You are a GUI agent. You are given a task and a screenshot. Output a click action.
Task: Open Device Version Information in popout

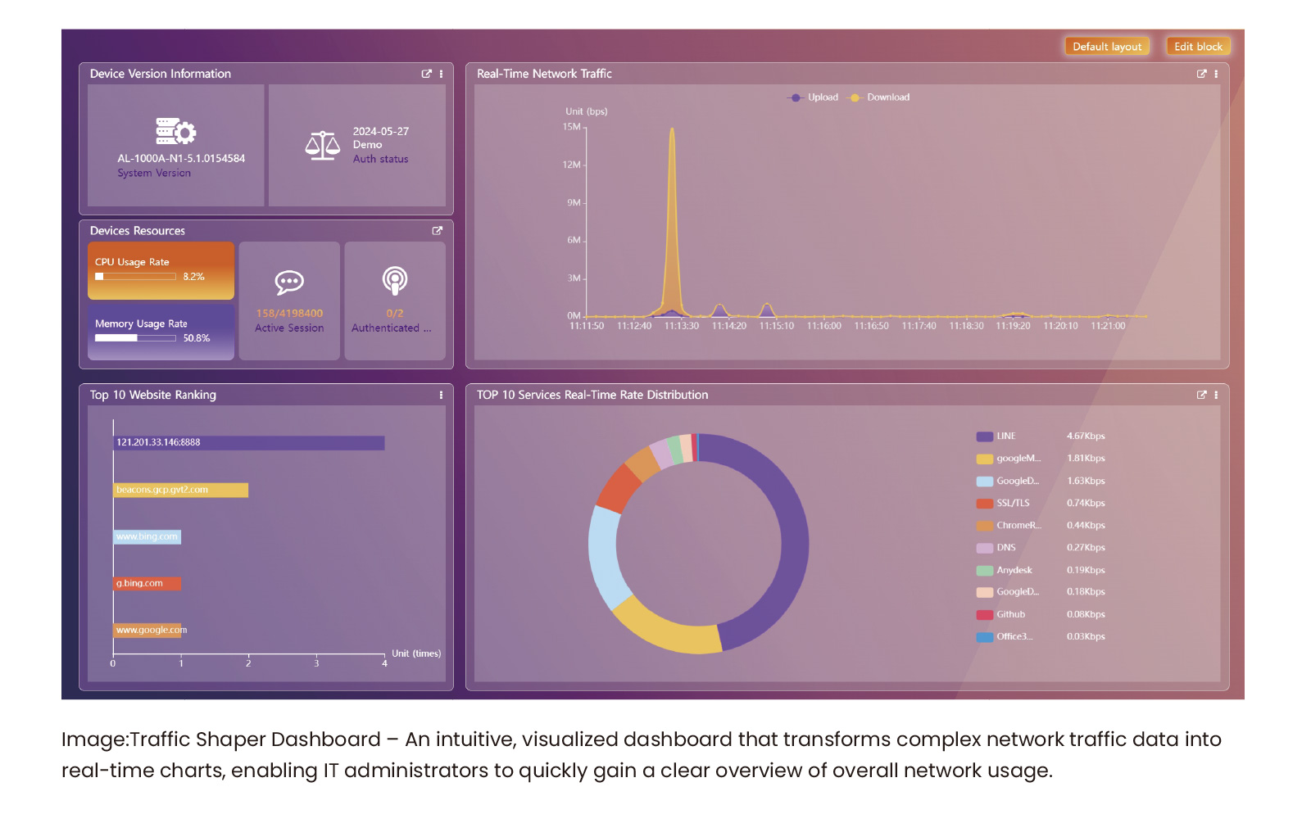click(x=426, y=74)
